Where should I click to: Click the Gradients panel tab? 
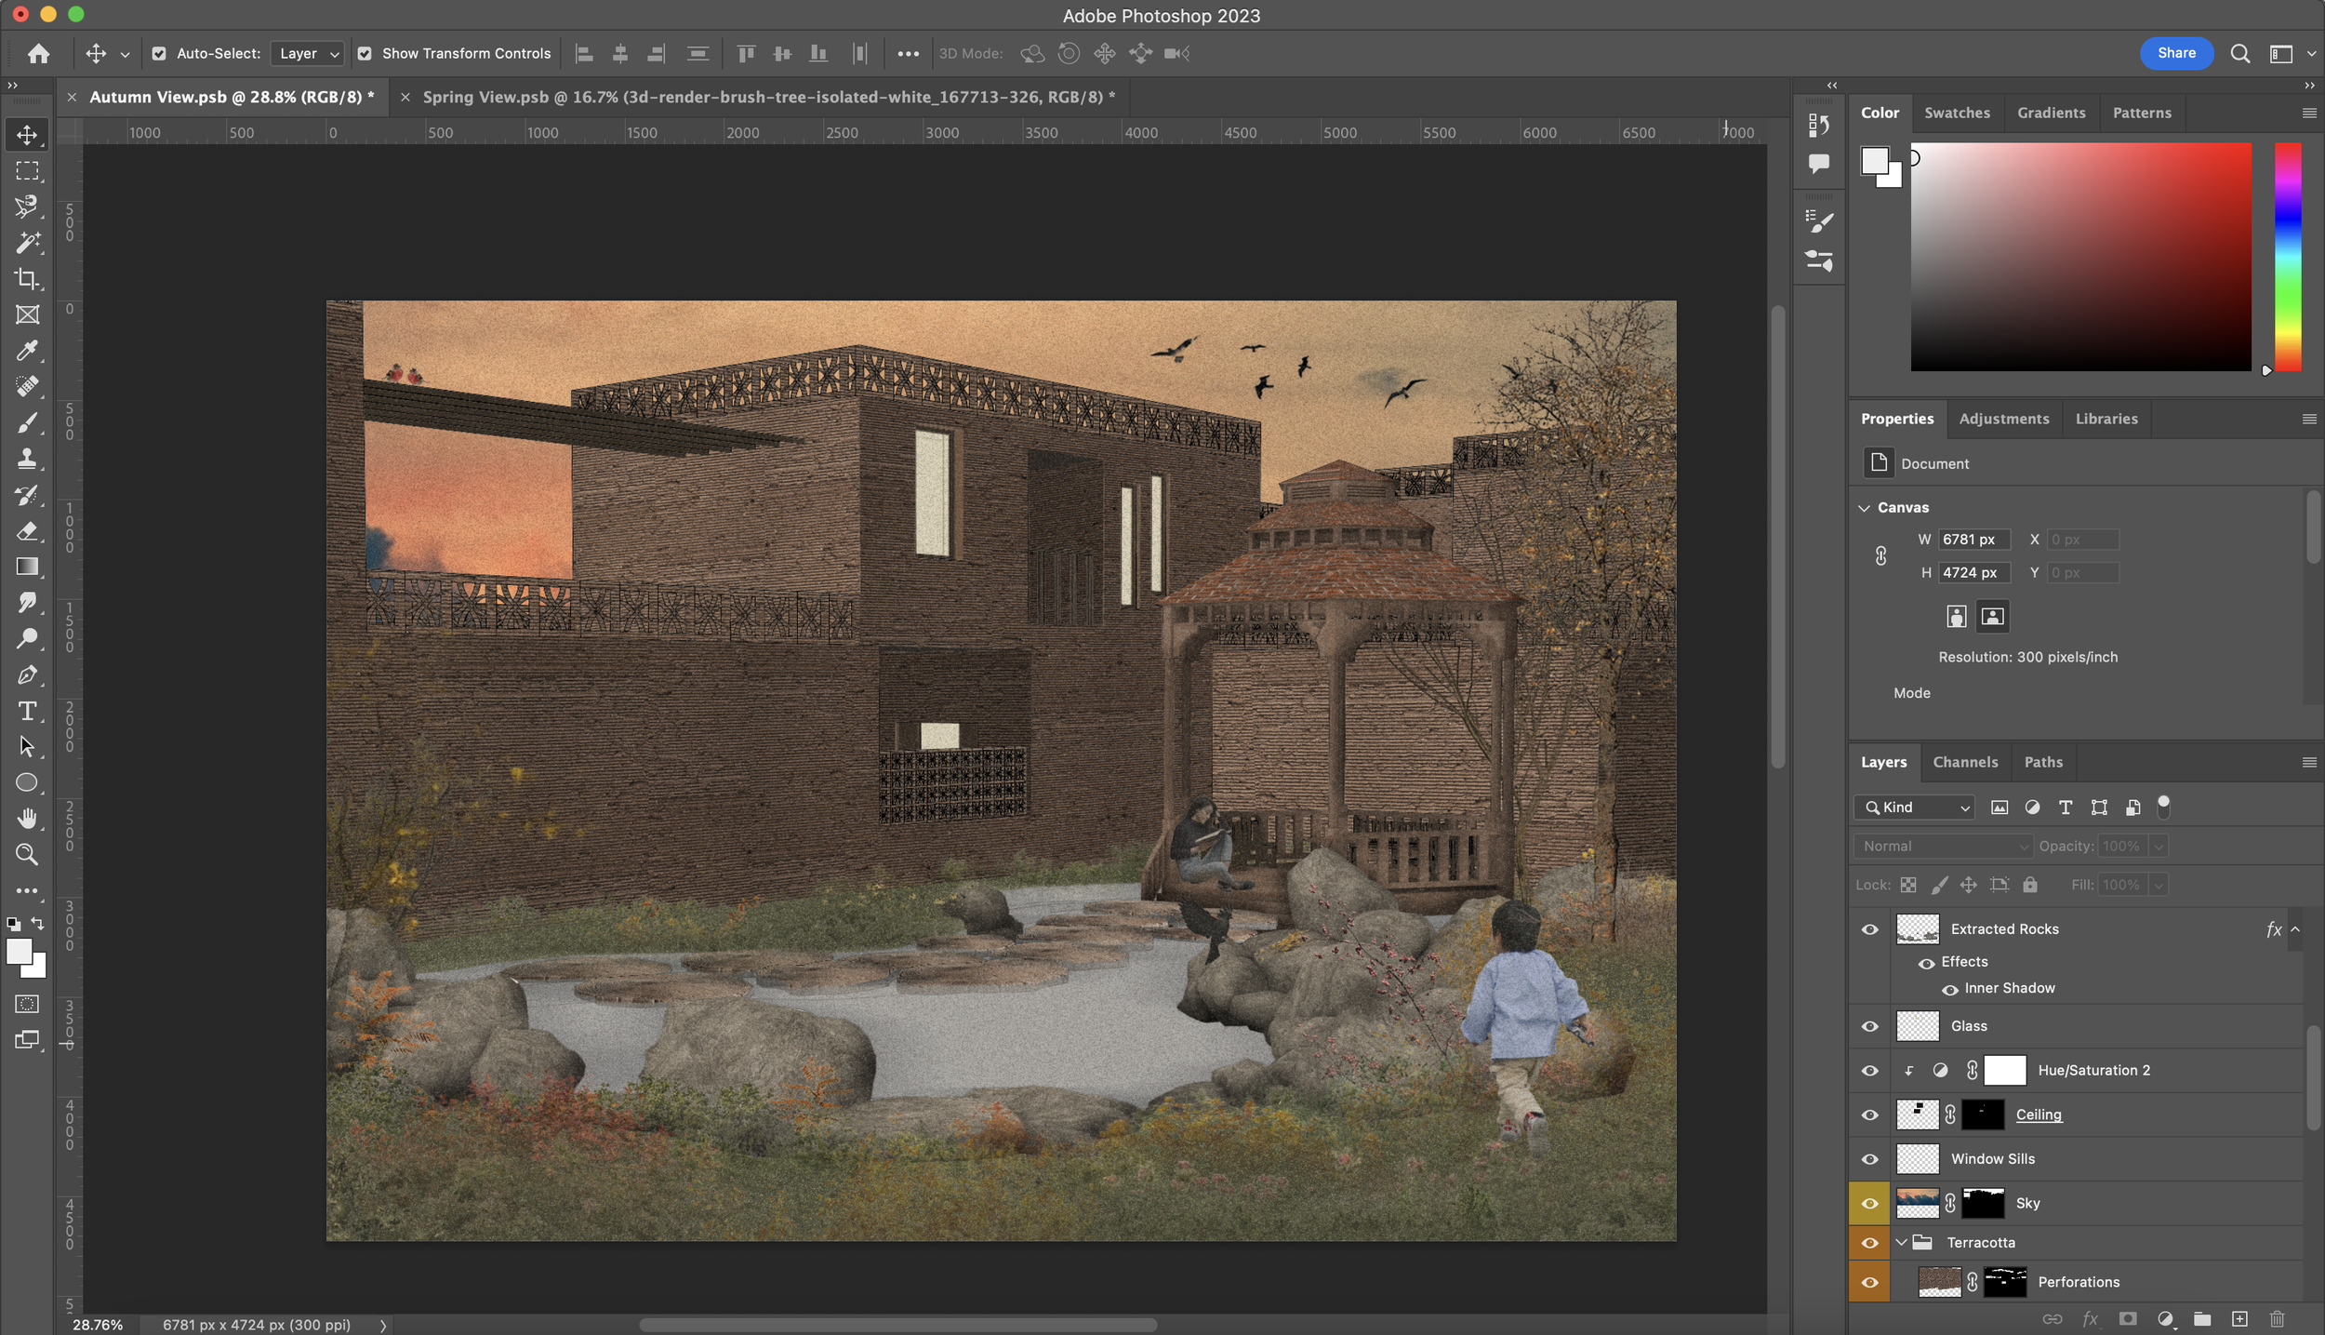(2052, 113)
